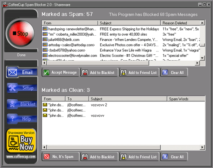The height and width of the screenshot is (168, 213).
Task: Click blue X icon on lower Clear All
Action: 165,157
